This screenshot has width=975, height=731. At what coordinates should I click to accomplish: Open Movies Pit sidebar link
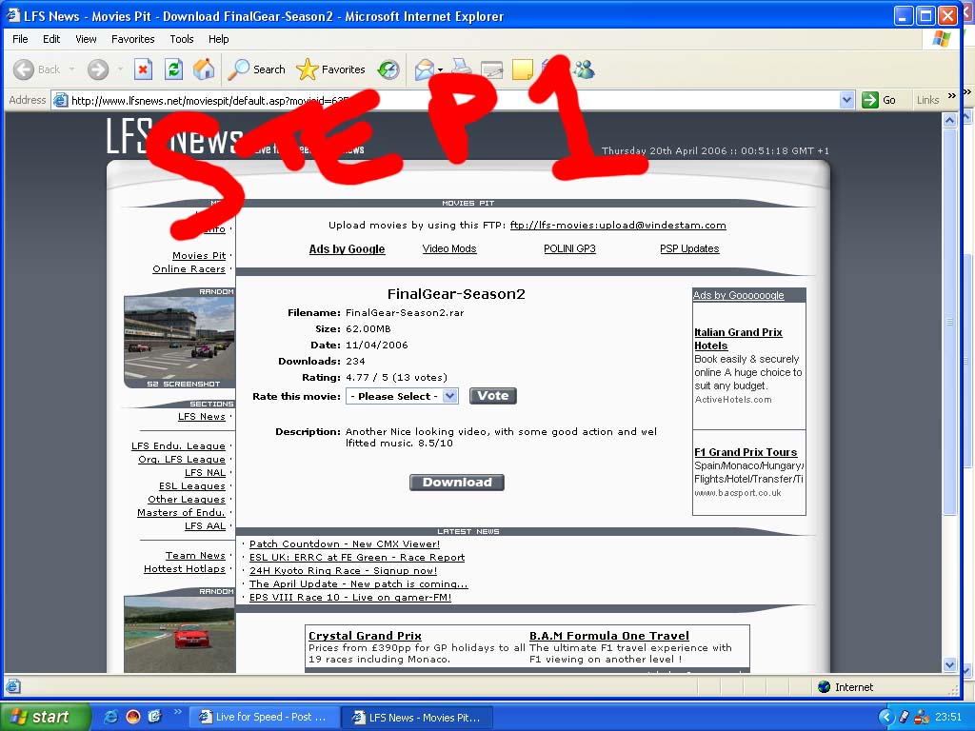click(x=199, y=255)
